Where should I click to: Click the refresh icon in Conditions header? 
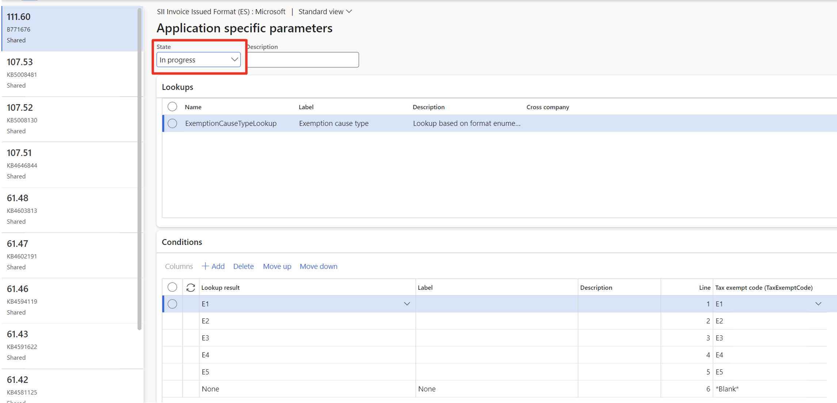point(191,288)
